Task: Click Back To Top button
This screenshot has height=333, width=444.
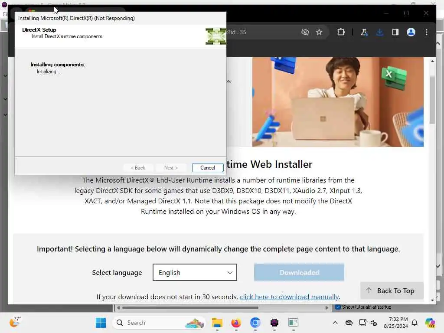Action: click(392, 291)
